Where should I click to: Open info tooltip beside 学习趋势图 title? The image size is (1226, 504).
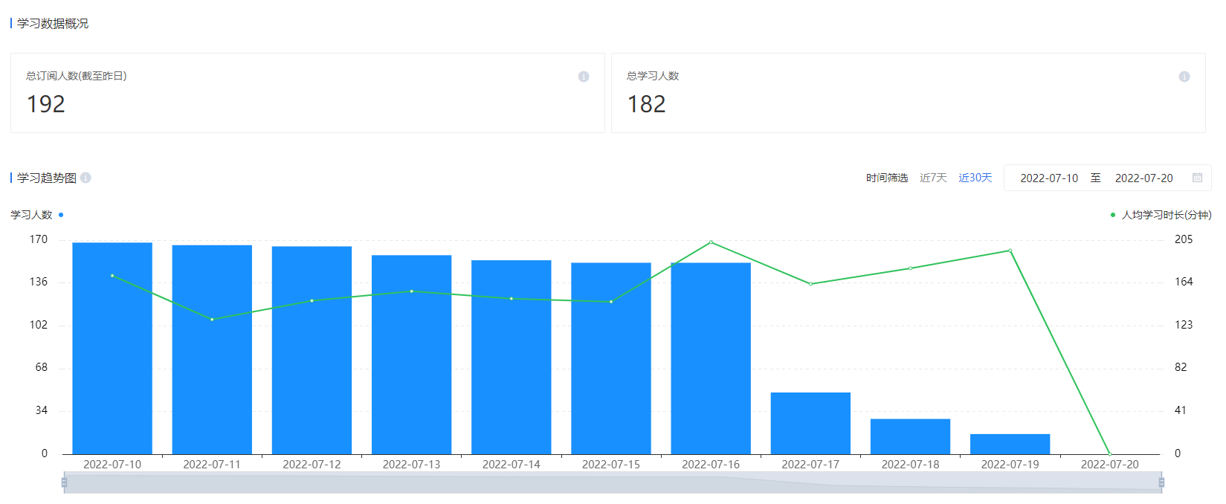[86, 178]
